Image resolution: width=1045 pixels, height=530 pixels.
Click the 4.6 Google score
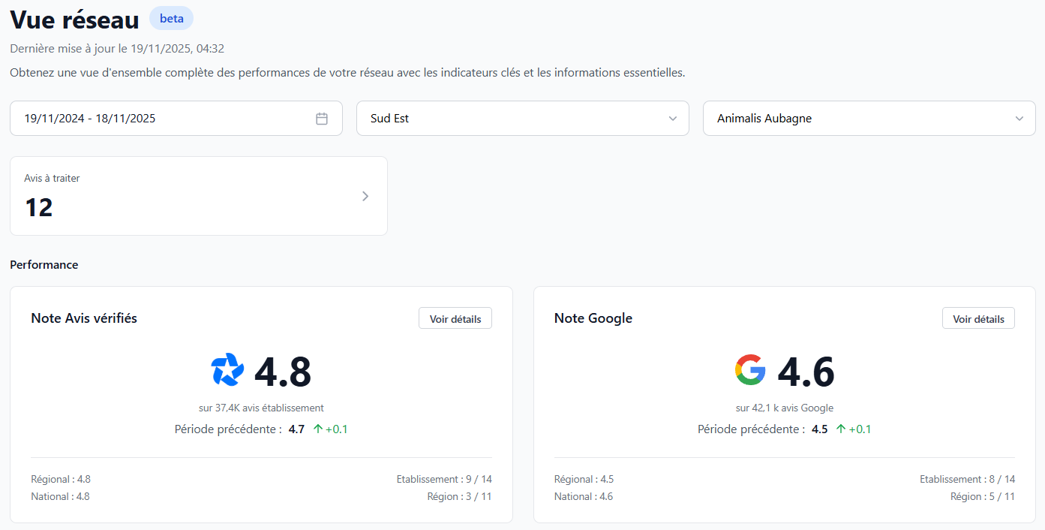point(806,372)
